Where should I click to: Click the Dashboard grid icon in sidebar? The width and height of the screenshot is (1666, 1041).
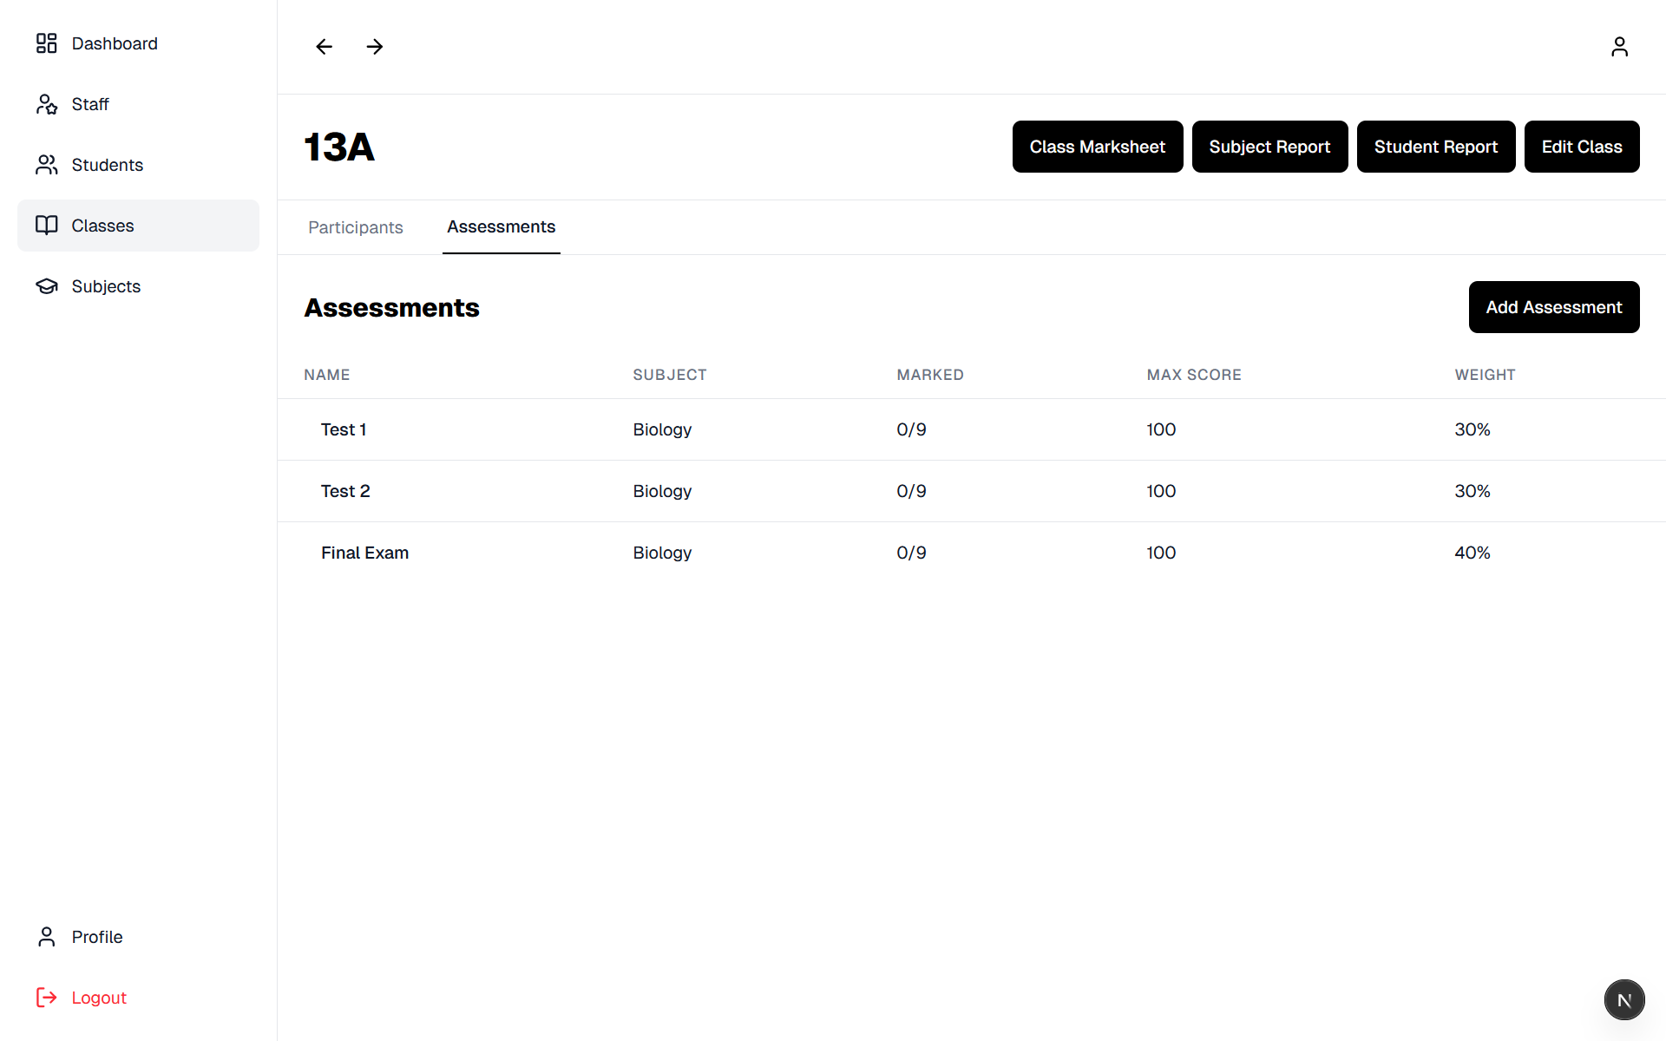pos(47,43)
